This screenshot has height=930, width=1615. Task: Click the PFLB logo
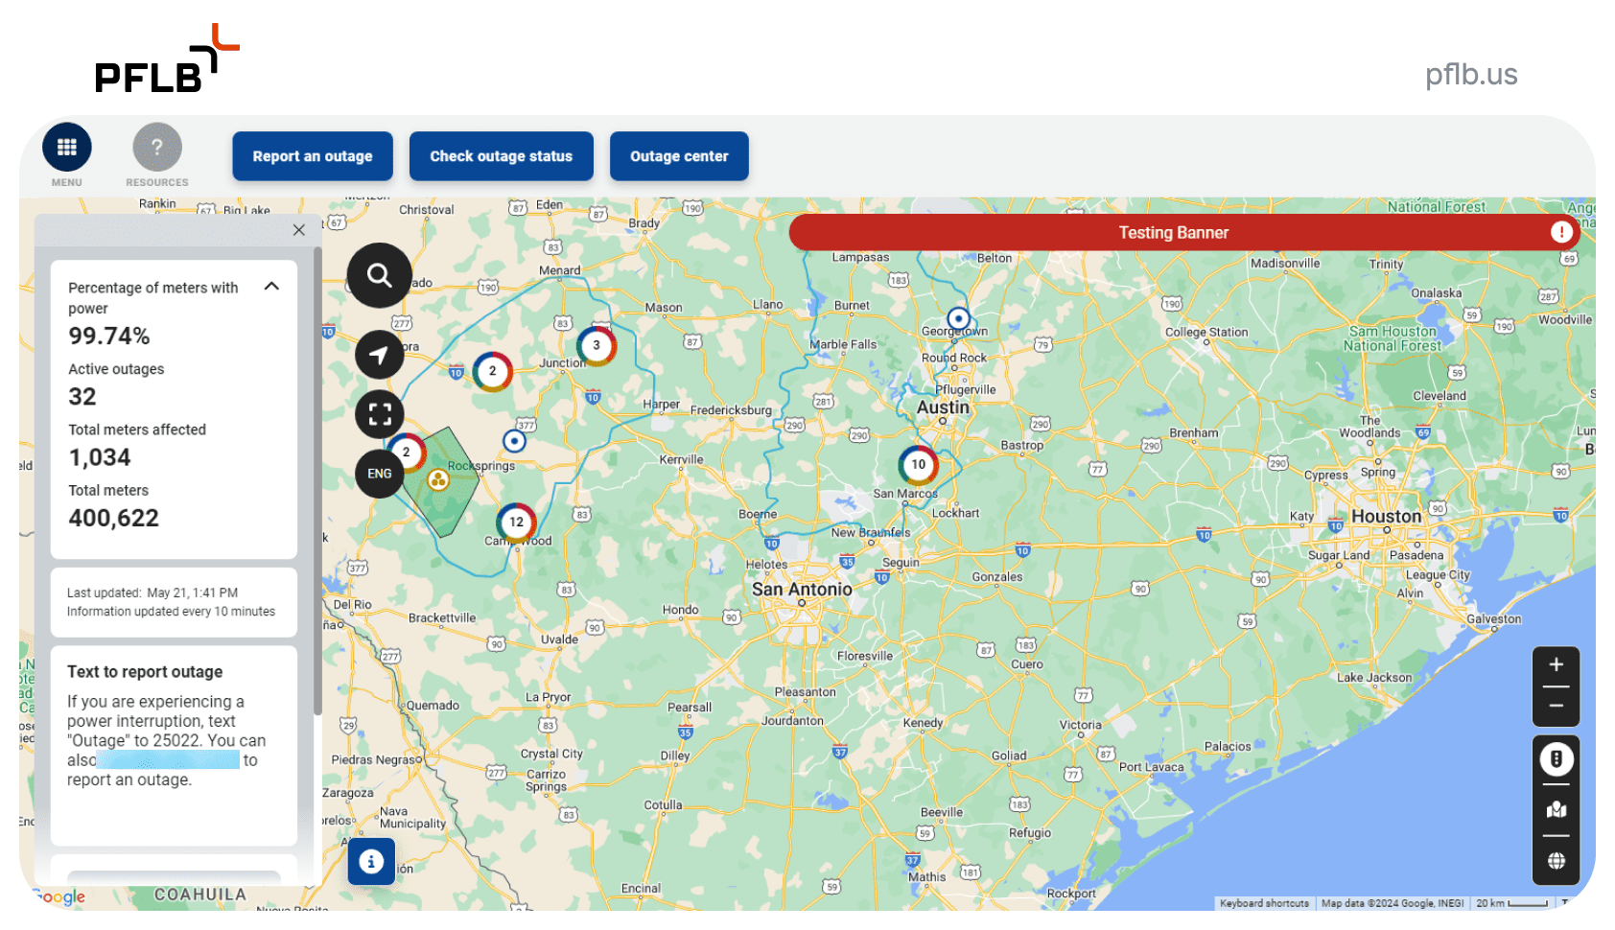click(x=167, y=58)
